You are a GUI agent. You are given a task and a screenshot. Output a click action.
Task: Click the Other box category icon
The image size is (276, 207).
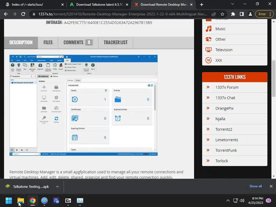pyautogui.click(x=209, y=39)
